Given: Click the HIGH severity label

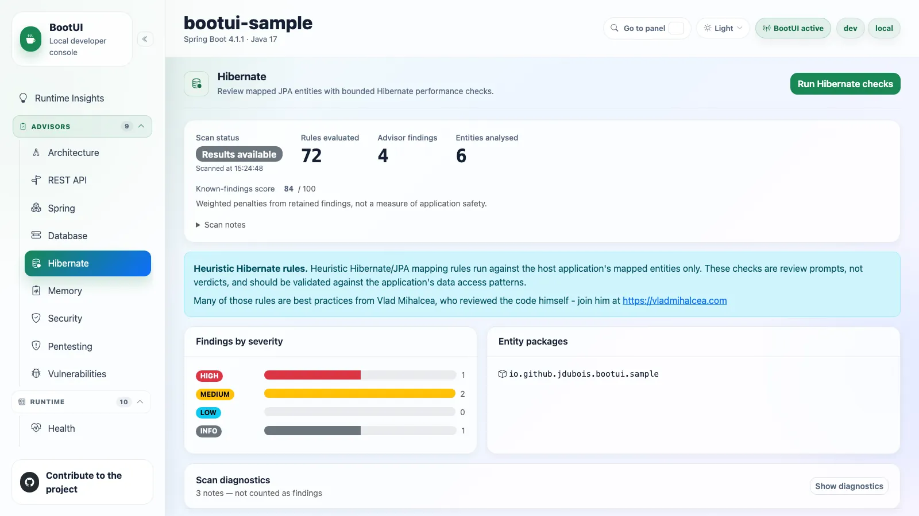Looking at the screenshot, I should click(x=209, y=376).
